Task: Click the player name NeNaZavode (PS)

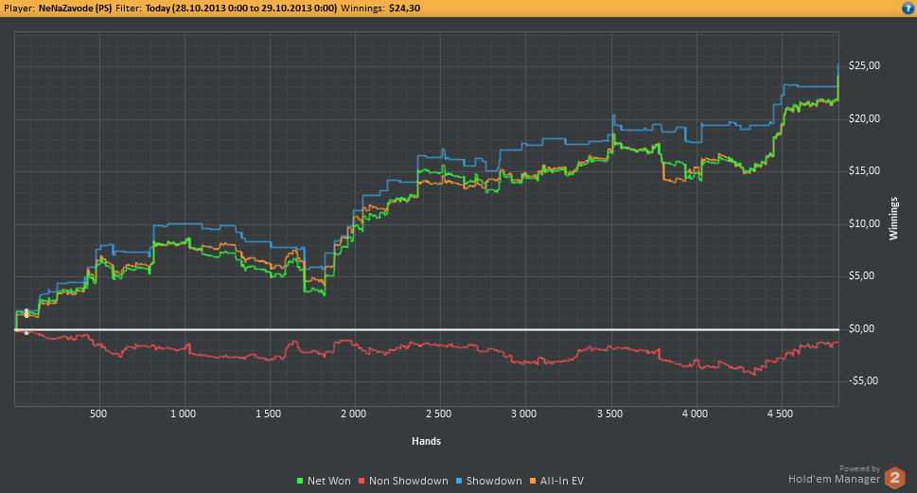Action: 75,9
